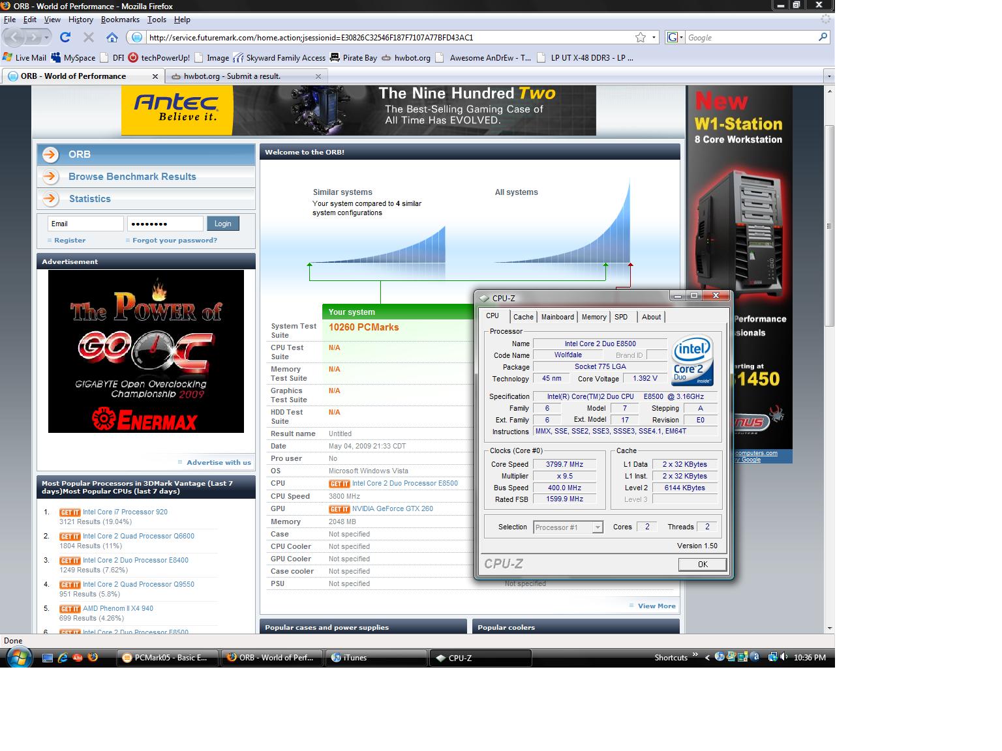Click the GET IT badge beside NVIDIA GeForce GTX 260
Screen dimensions: 1002x751
(x=339, y=509)
